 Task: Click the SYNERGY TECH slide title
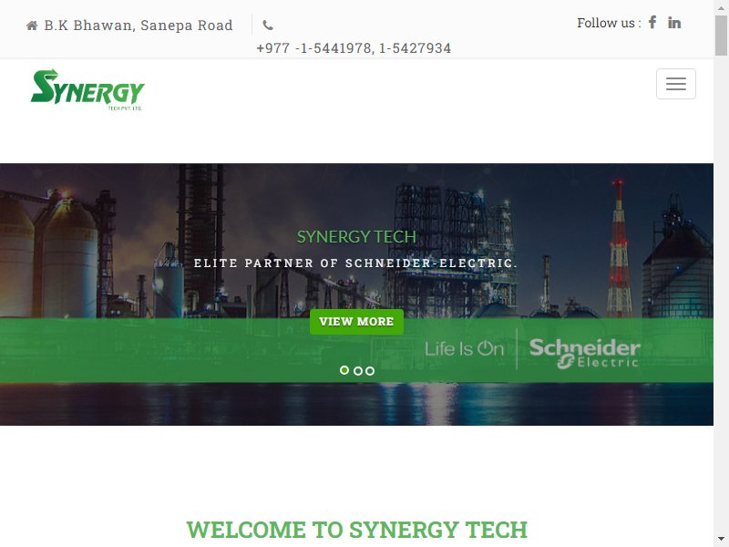click(356, 237)
